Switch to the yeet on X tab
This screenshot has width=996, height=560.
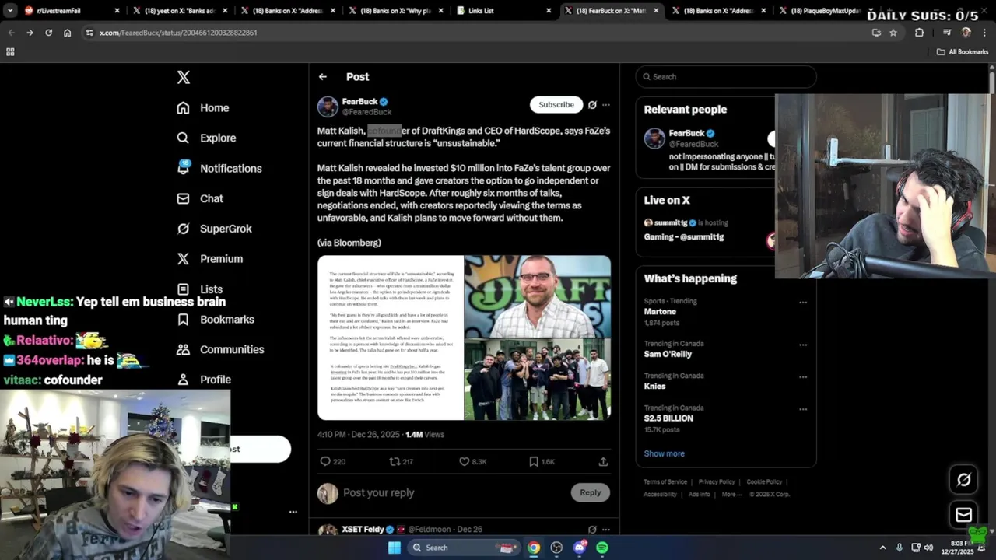pos(179,11)
